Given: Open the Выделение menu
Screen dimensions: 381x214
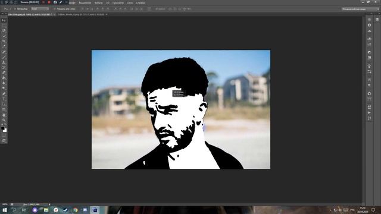Looking at the screenshot, I should (85, 2).
